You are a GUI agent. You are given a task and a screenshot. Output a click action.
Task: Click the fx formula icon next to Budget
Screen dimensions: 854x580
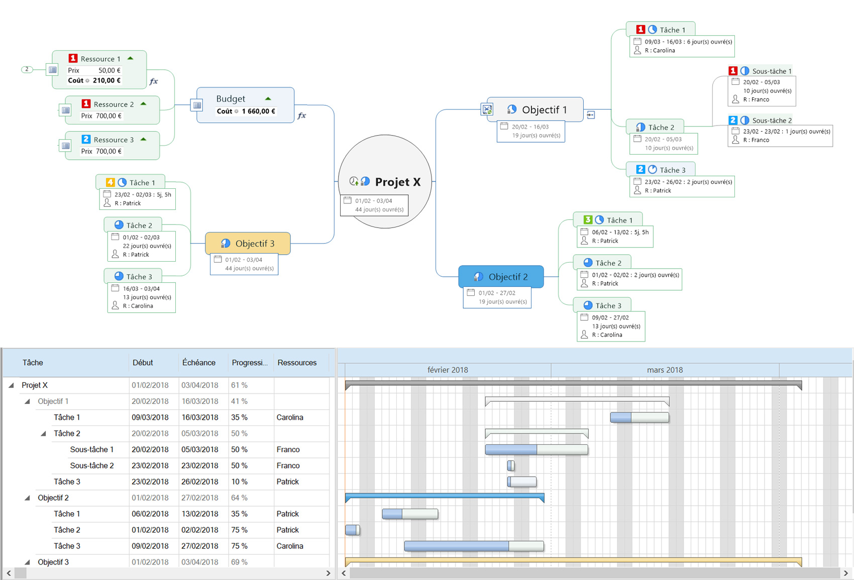(302, 115)
